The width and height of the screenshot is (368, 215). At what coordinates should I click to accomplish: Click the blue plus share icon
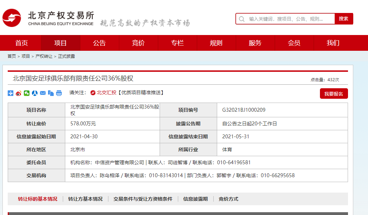point(11,93)
